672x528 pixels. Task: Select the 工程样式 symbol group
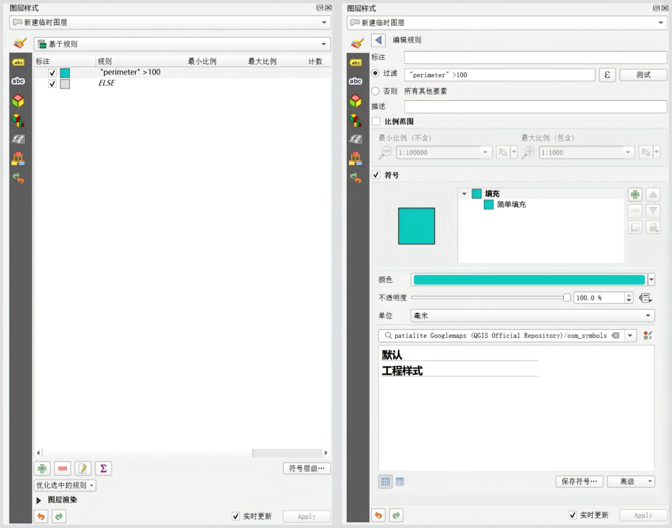(403, 371)
